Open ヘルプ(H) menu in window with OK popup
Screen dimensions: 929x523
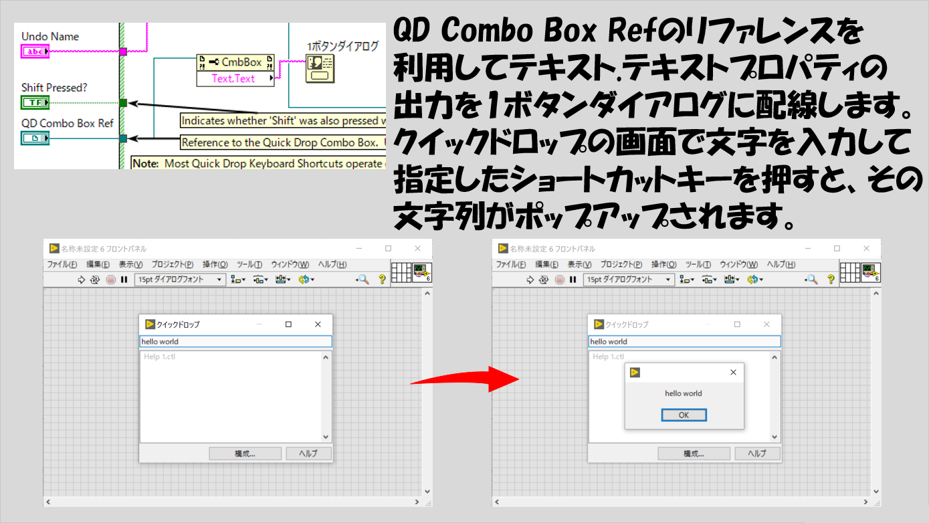click(x=781, y=265)
